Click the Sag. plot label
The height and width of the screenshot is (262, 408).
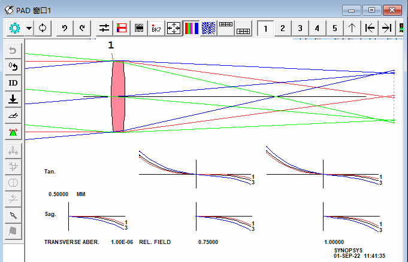[50, 214]
